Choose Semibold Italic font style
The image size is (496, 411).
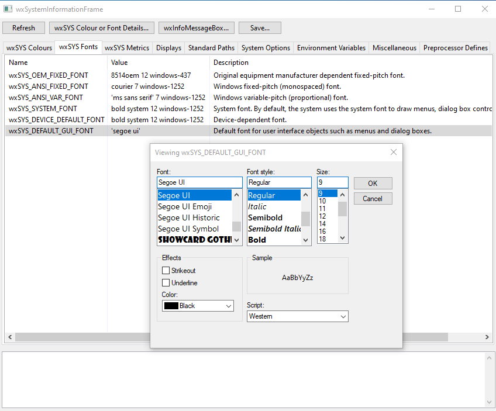274,229
